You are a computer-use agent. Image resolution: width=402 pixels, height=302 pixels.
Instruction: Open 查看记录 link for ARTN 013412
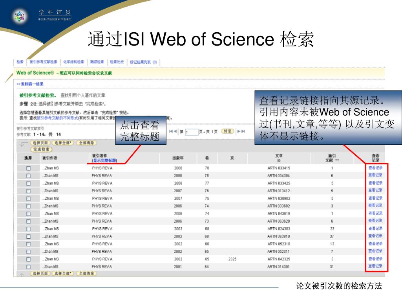(x=375, y=190)
